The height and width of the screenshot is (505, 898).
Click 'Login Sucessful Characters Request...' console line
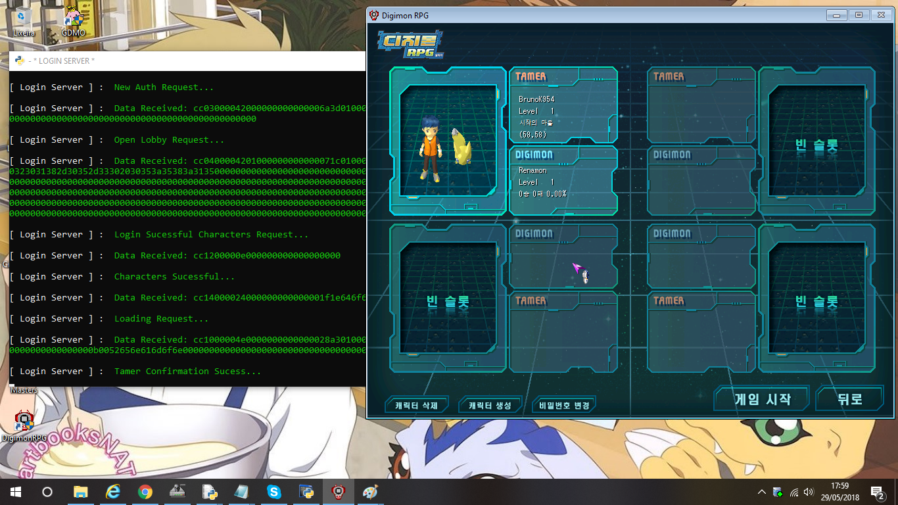[x=211, y=235]
